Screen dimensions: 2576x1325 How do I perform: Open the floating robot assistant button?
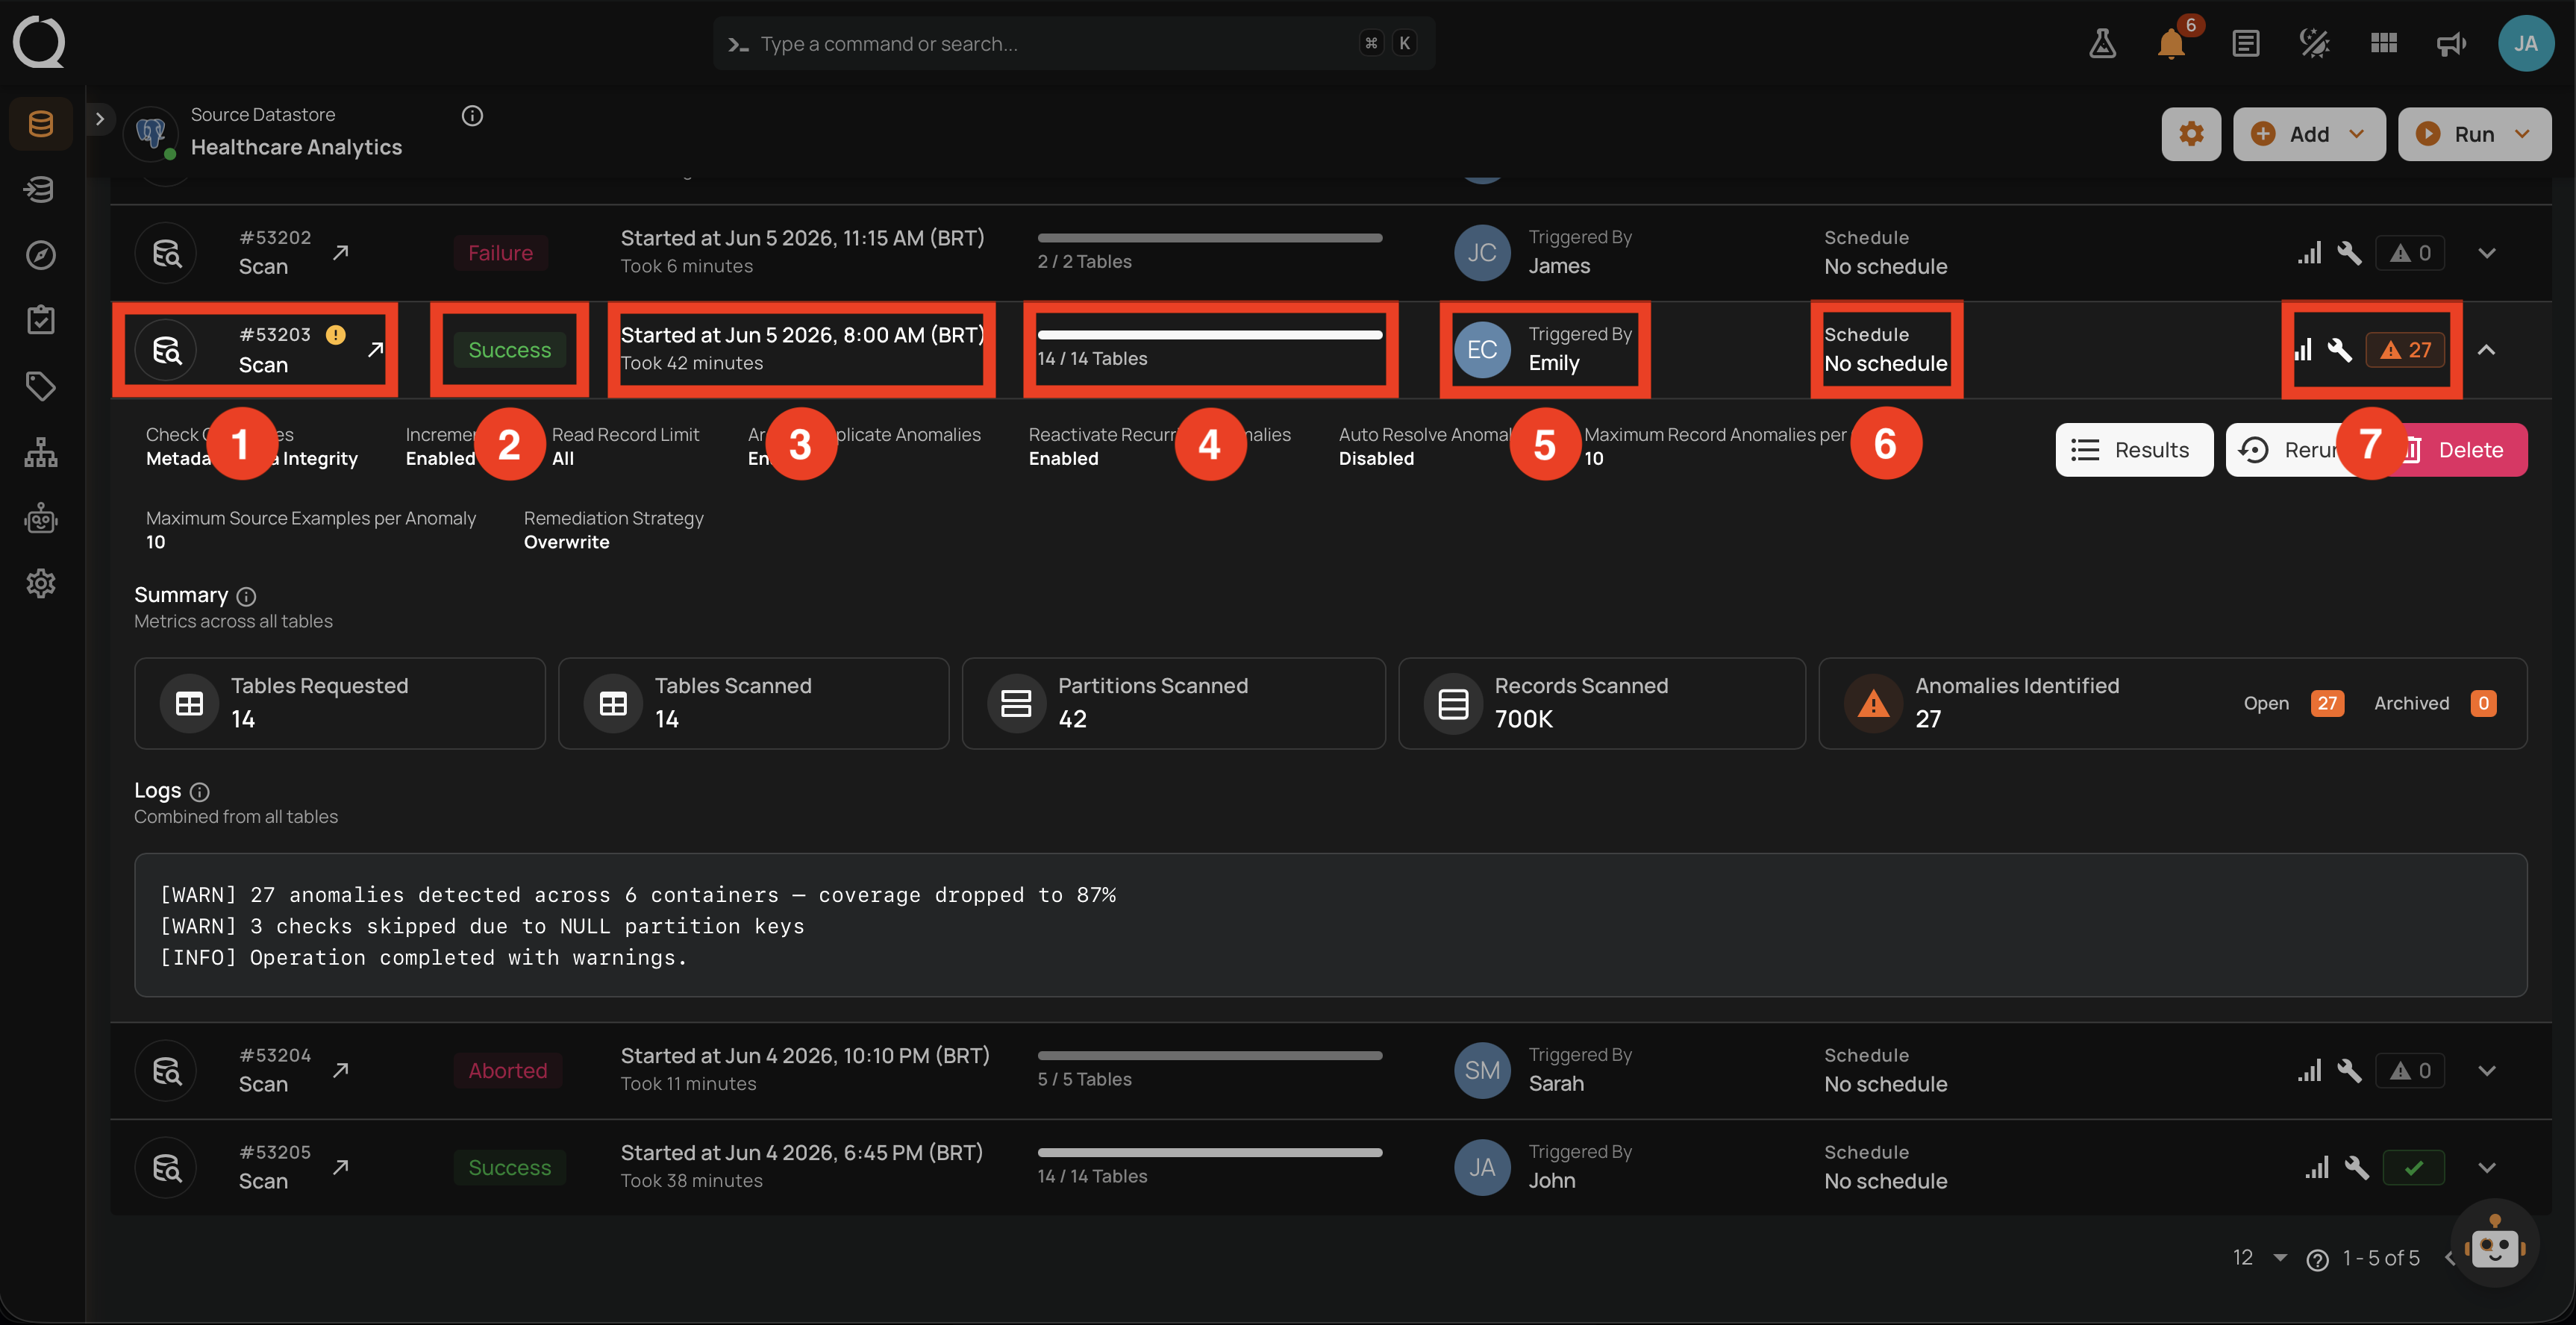click(2494, 1245)
